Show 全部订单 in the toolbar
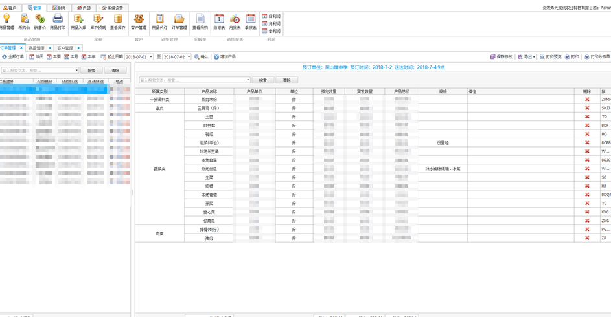The width and height of the screenshot is (611, 317). coord(13,57)
